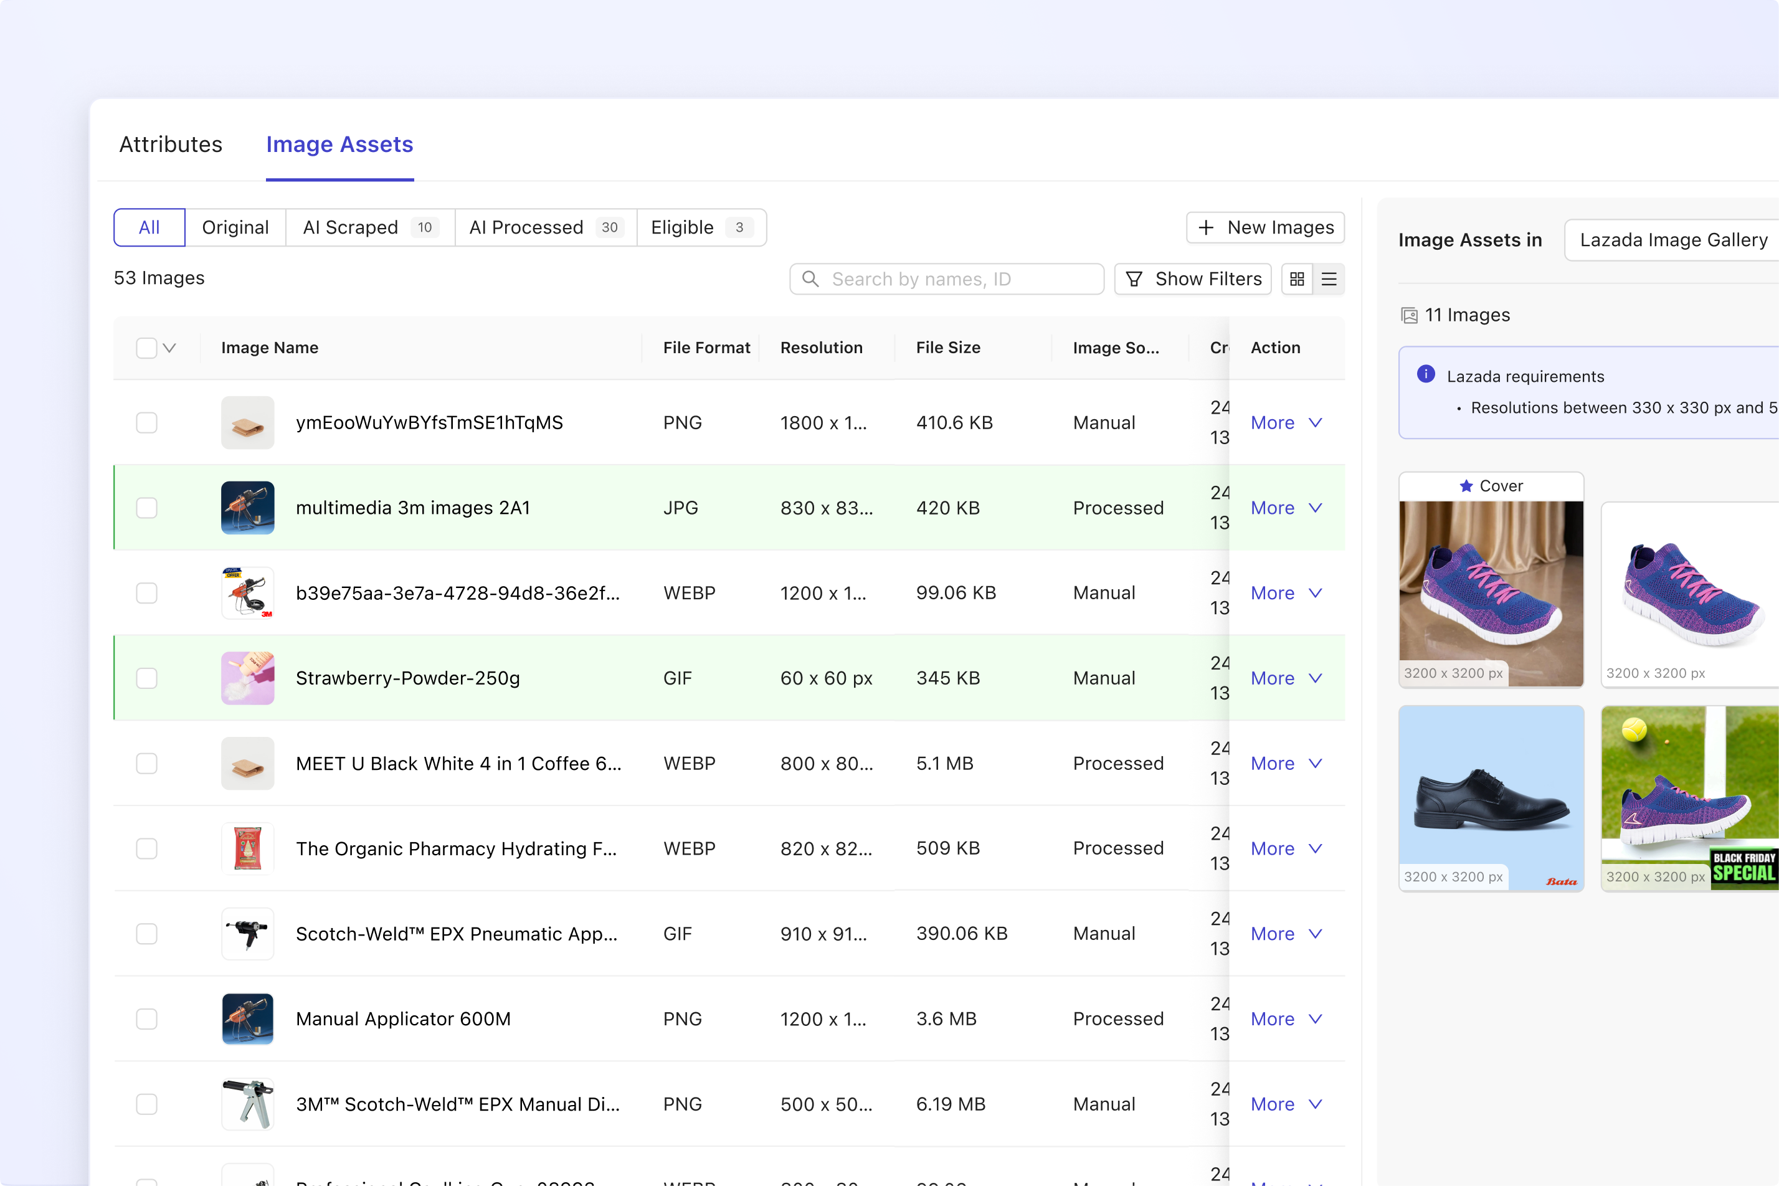Click the star icon in the Cover badge
This screenshot has width=1779, height=1186.
click(1466, 486)
